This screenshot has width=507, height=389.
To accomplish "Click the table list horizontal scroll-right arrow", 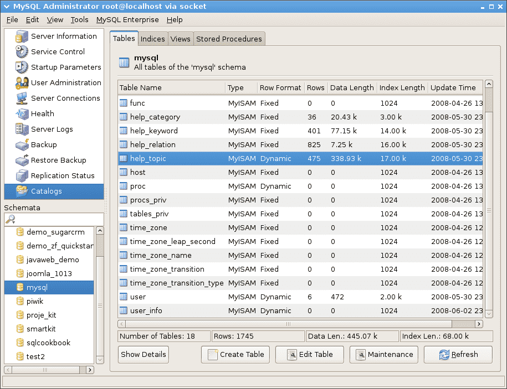I will 479,324.
